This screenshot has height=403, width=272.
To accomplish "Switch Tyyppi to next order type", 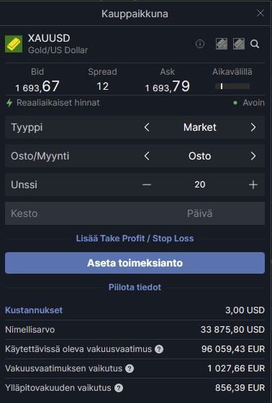I will point(253,127).
